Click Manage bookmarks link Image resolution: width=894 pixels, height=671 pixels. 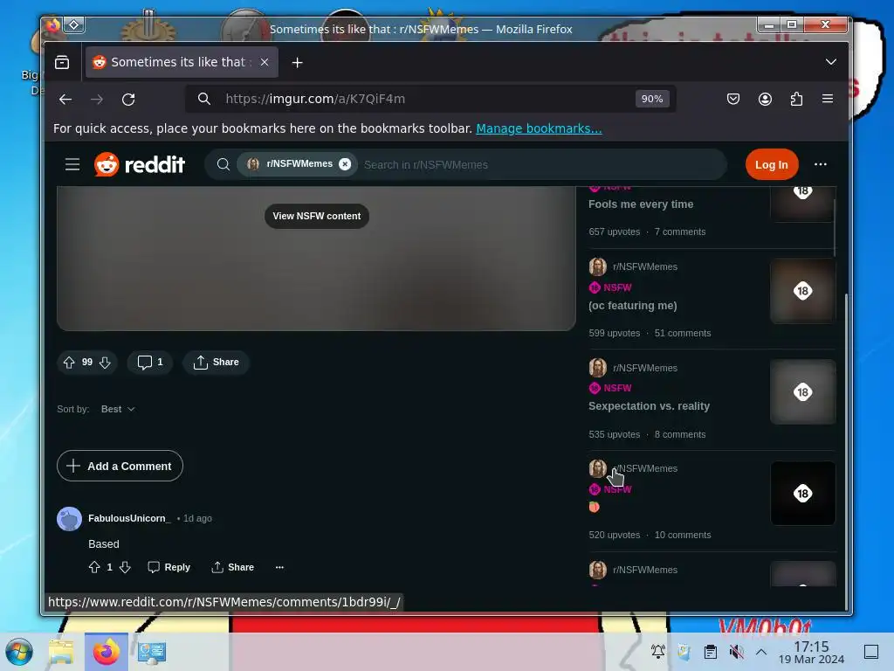click(539, 128)
